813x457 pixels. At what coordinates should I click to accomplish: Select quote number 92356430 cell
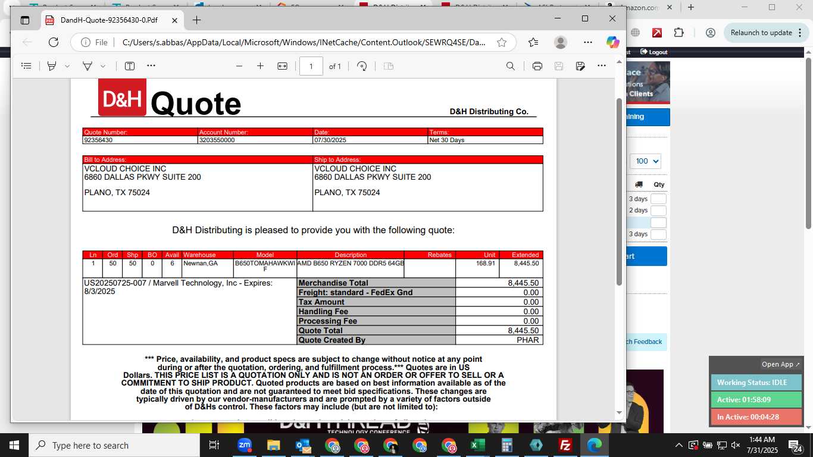(140, 140)
